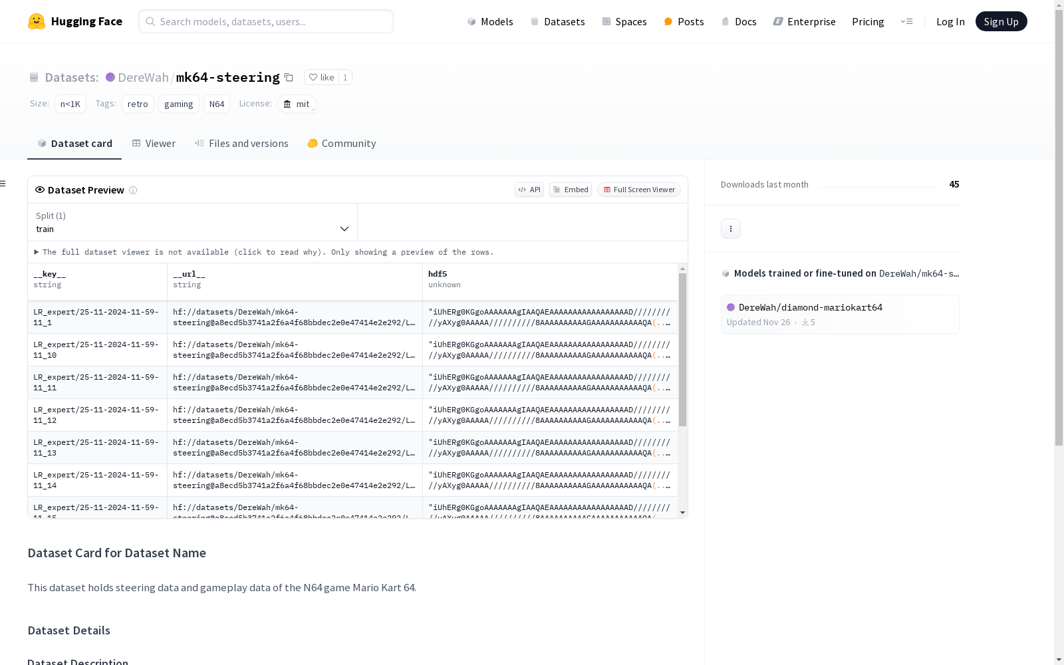The width and height of the screenshot is (1064, 665).
Task: Click the info icon beside Dataset Preview
Action: (133, 190)
